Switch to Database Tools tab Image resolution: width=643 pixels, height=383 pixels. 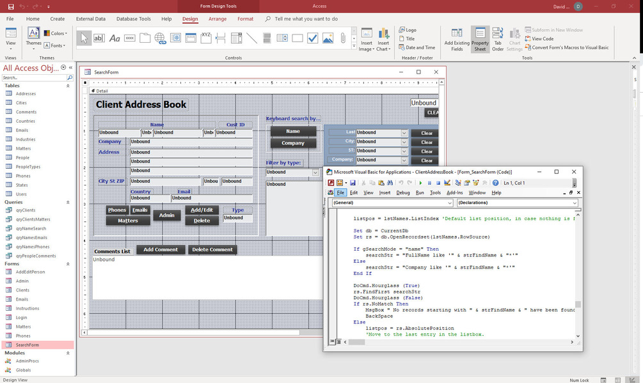tap(133, 19)
